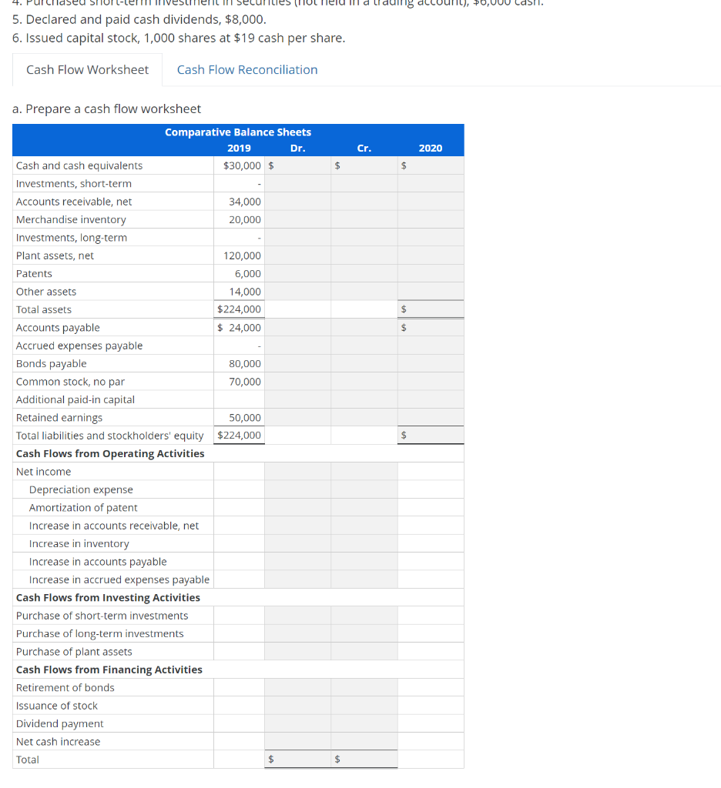Click the Dr. field for Increase in accounts payable
This screenshot has width=721, height=788.
tap(298, 562)
